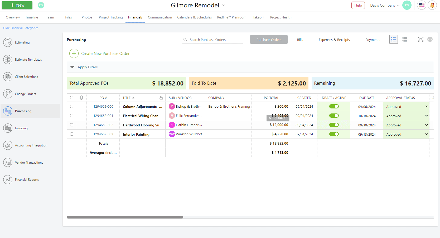
Task: Open Estimate Templates icon in sidebar
Action: (x=8, y=60)
